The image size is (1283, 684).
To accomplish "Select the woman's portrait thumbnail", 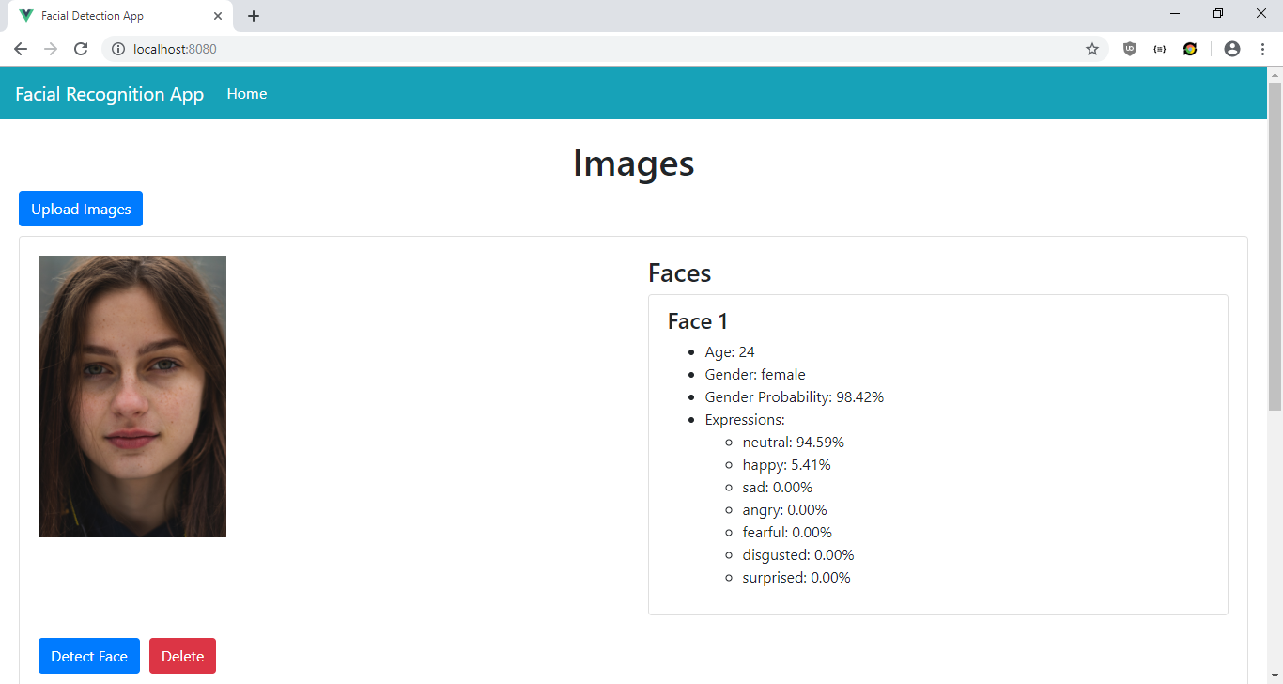I will coord(131,396).
